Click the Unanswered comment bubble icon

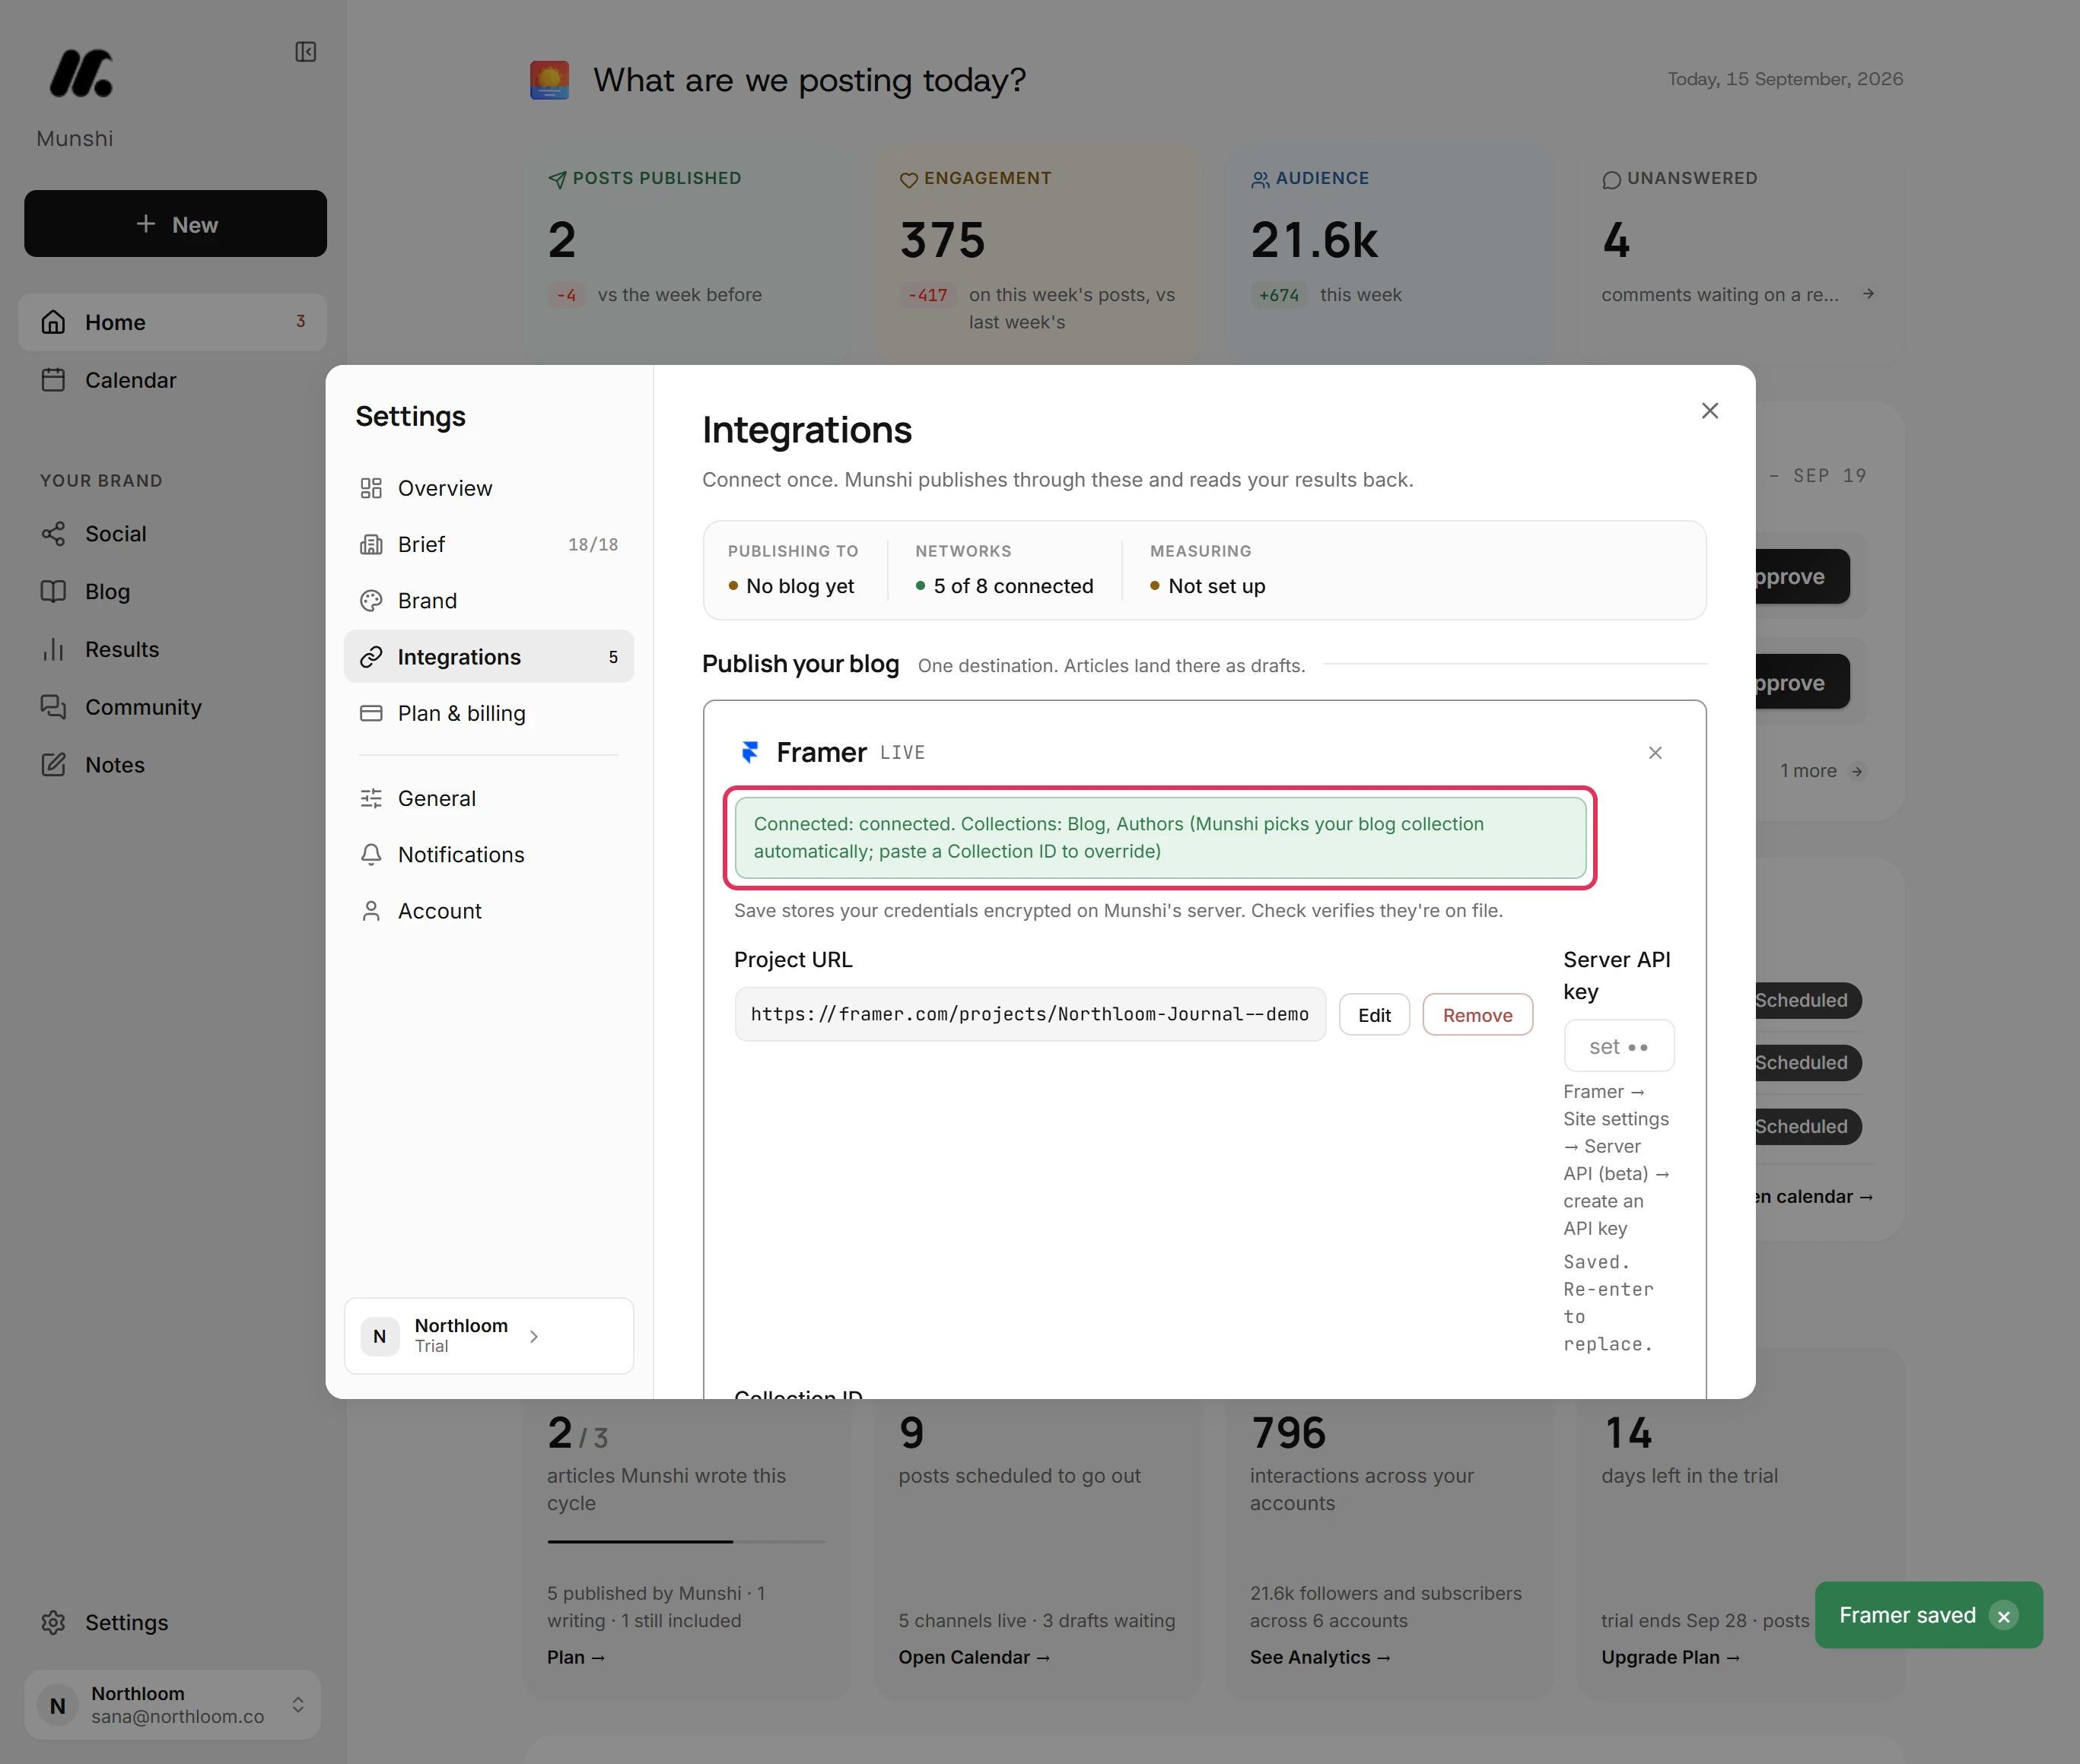point(1611,180)
